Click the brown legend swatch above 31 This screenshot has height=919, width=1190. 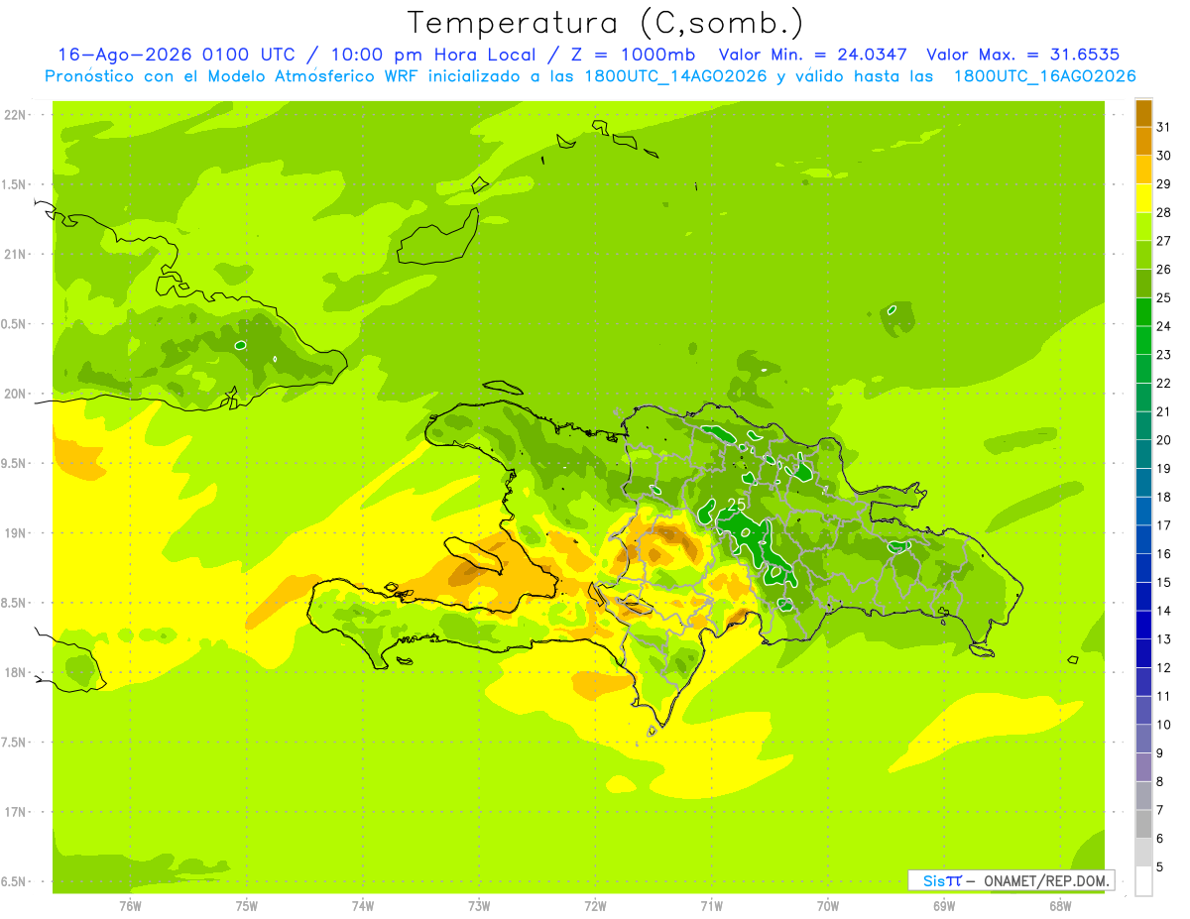[1143, 113]
